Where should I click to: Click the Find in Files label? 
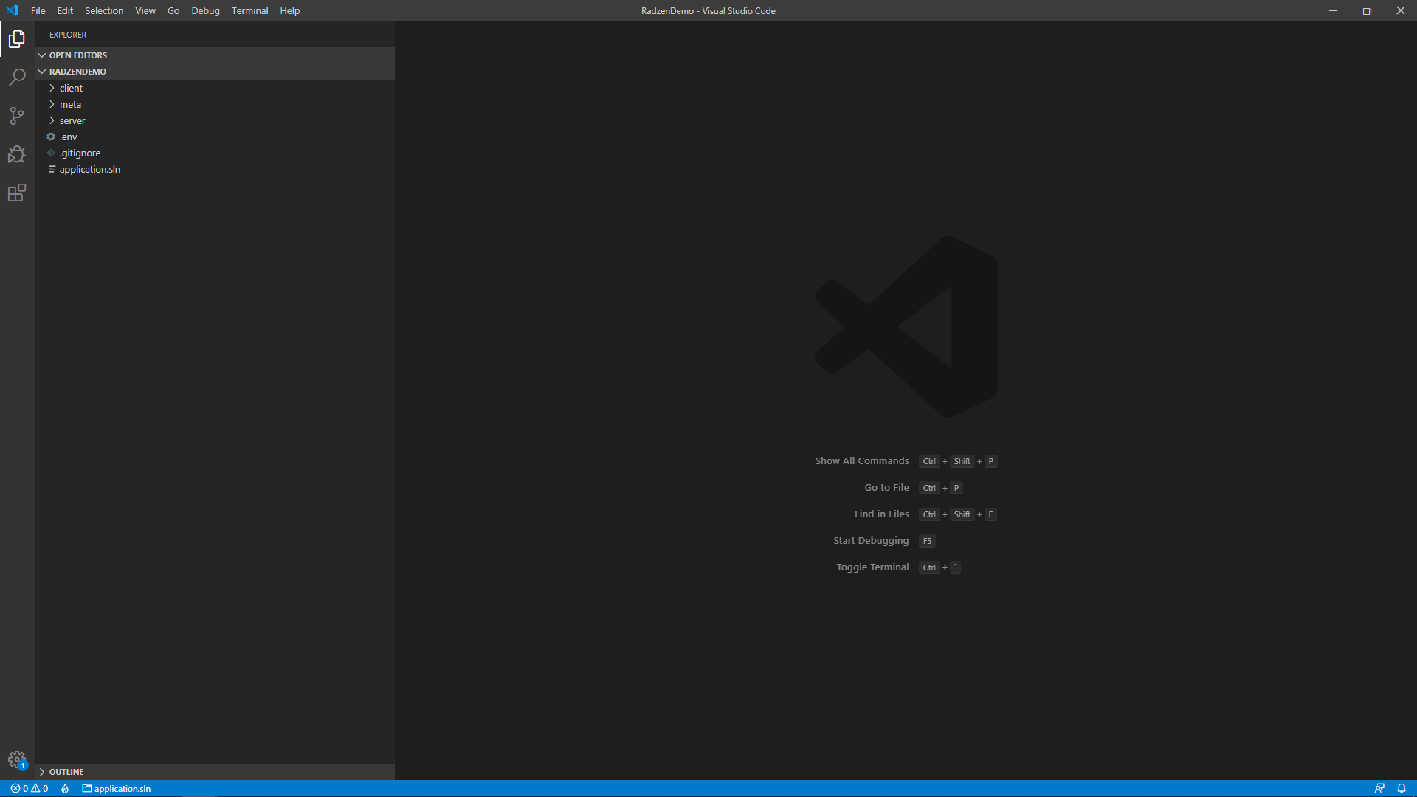881,514
